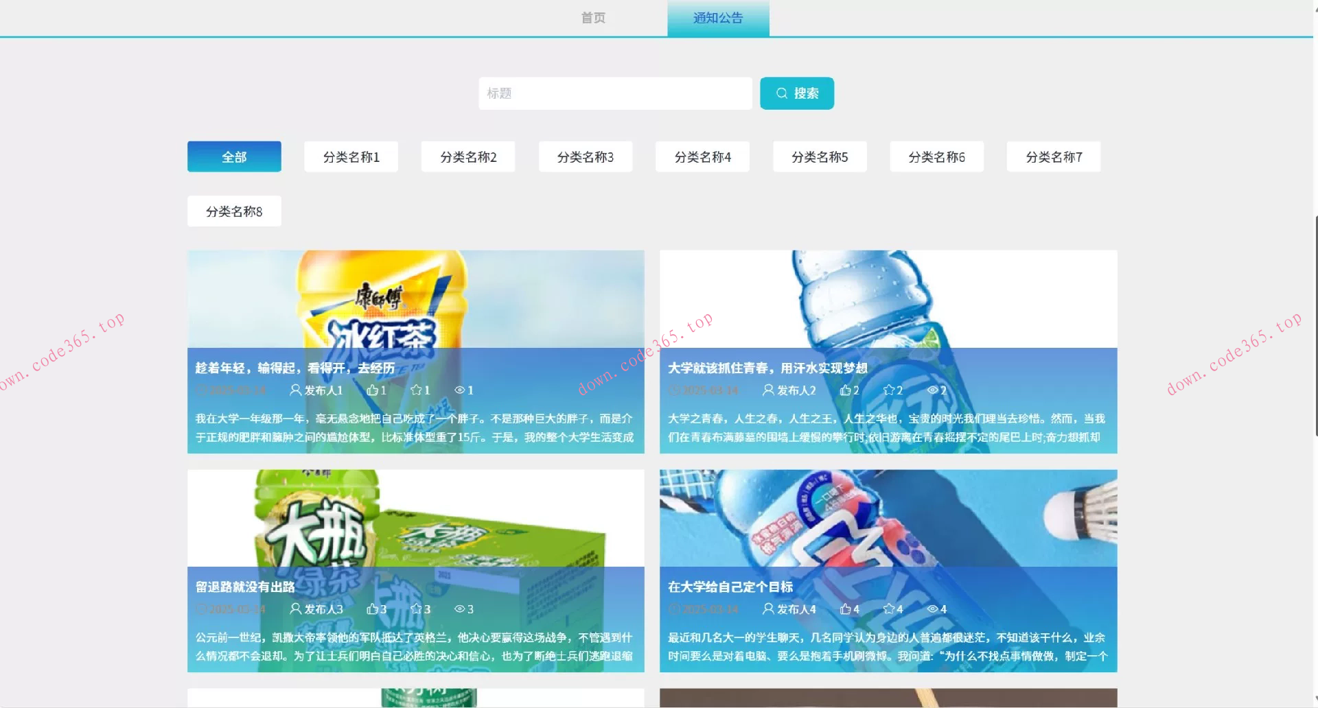Open article "趁着年轻，输得起，看得开，去经历"

coord(294,368)
